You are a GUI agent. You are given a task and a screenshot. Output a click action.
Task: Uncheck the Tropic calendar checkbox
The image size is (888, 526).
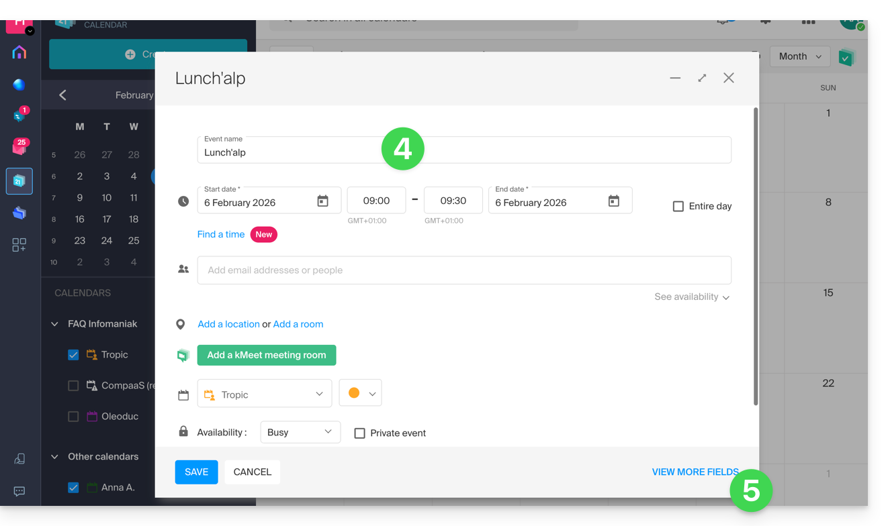point(74,355)
